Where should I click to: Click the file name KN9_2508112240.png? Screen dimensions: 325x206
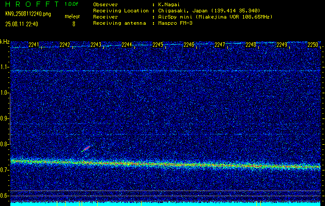(28, 14)
